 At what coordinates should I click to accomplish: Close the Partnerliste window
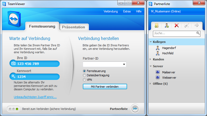tap(199, 3)
